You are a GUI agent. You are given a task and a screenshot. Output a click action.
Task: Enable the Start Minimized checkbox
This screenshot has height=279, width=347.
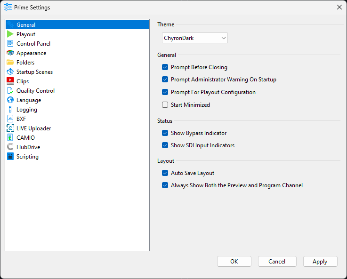pos(165,105)
